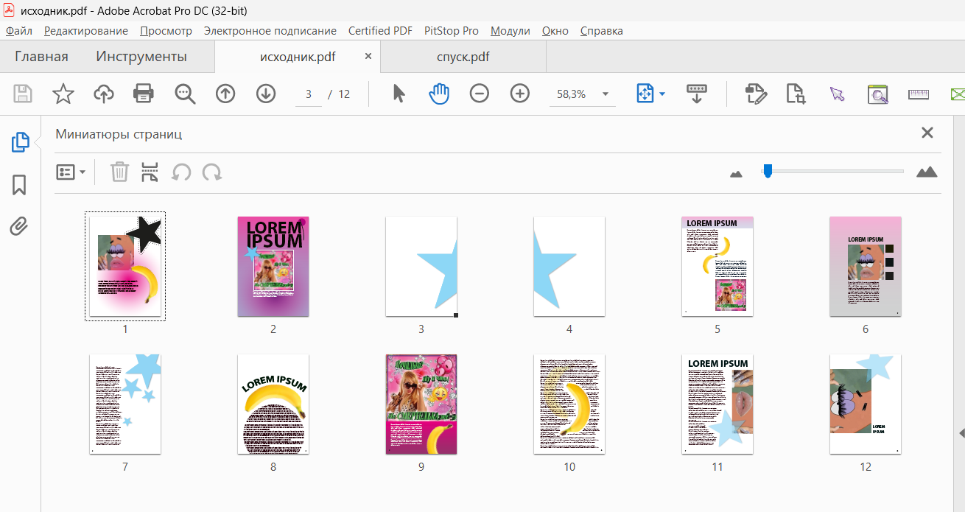The image size is (965, 512).
Task: Open the Окно menu
Action: pos(555,31)
